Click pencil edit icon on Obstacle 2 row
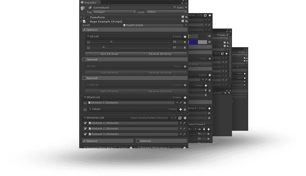This screenshot has height=176, width=306. (184, 128)
